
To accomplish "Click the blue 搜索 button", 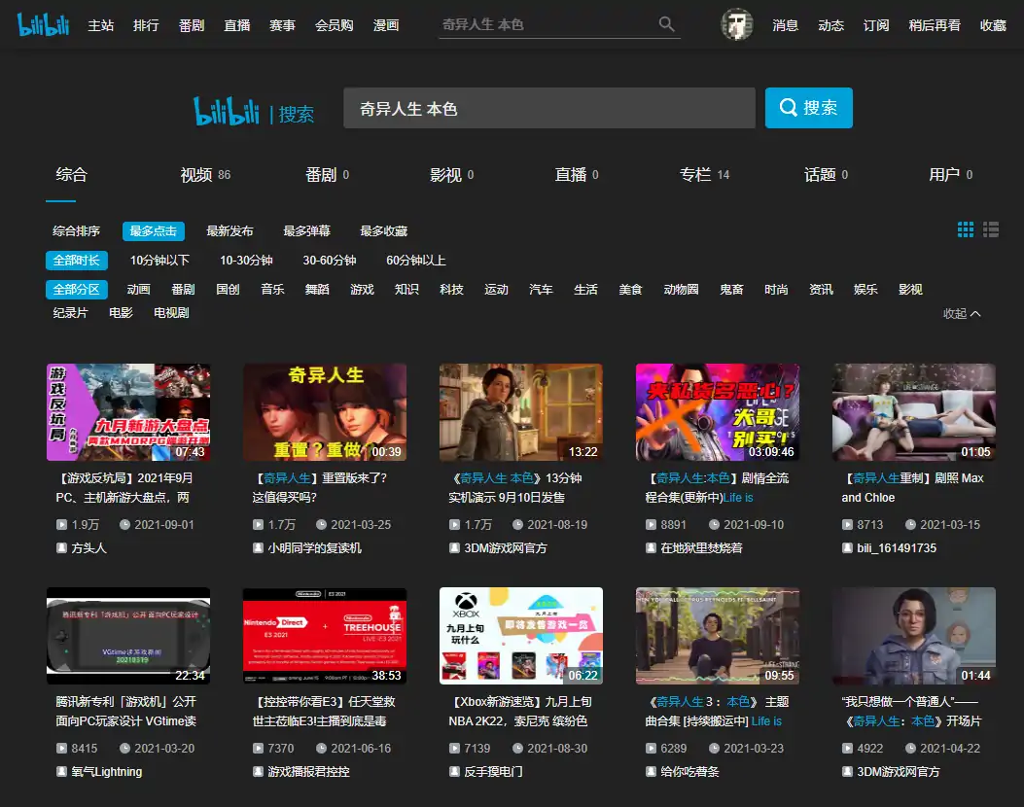I will 808,108.
